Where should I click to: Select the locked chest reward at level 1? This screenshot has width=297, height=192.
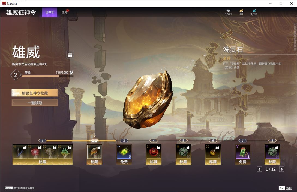coord(50,152)
